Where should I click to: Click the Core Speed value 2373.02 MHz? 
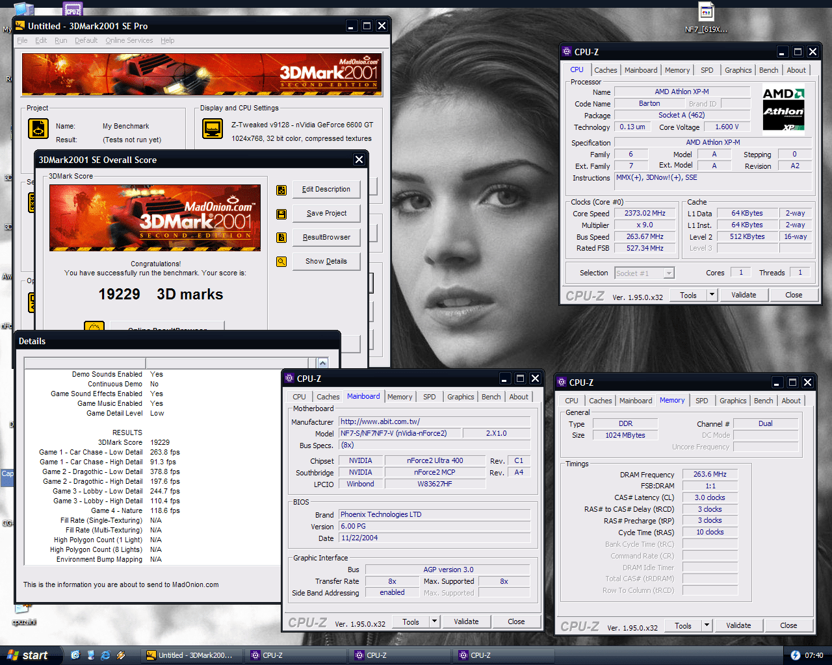pyautogui.click(x=645, y=213)
